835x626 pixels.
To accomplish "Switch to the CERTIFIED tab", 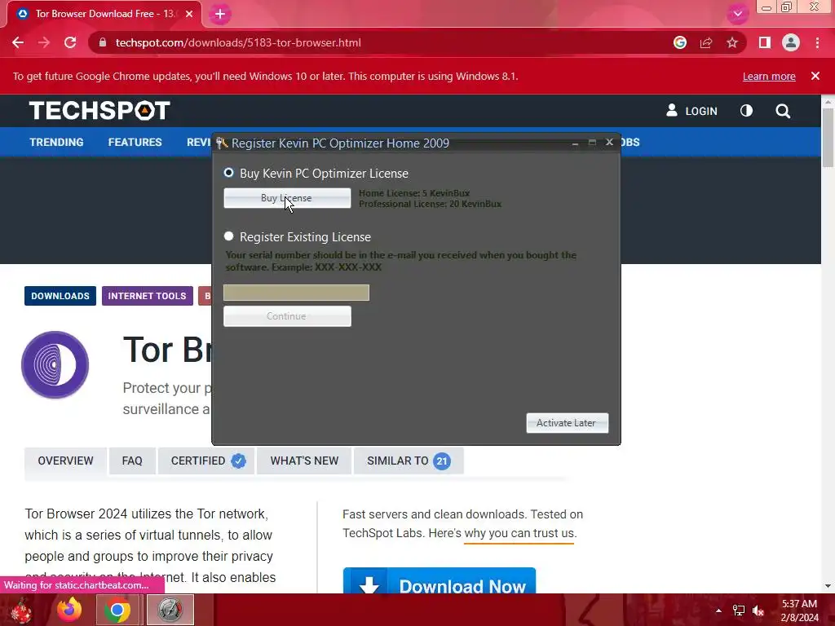I will pyautogui.click(x=206, y=461).
